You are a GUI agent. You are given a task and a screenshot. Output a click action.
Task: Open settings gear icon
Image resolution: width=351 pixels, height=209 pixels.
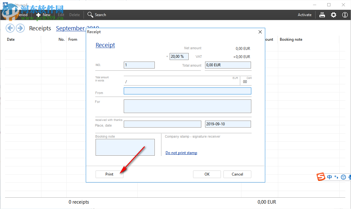(334, 15)
